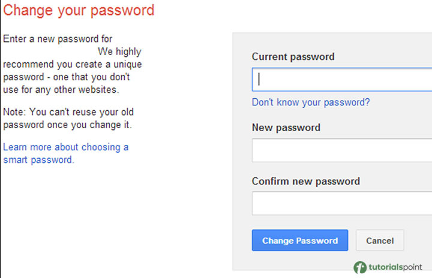Click "use for any other websites" text
This screenshot has width=432, height=278.
pos(61,90)
